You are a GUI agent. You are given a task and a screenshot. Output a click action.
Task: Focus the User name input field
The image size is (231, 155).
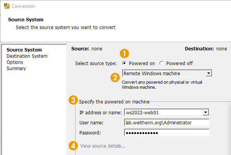point(167,122)
